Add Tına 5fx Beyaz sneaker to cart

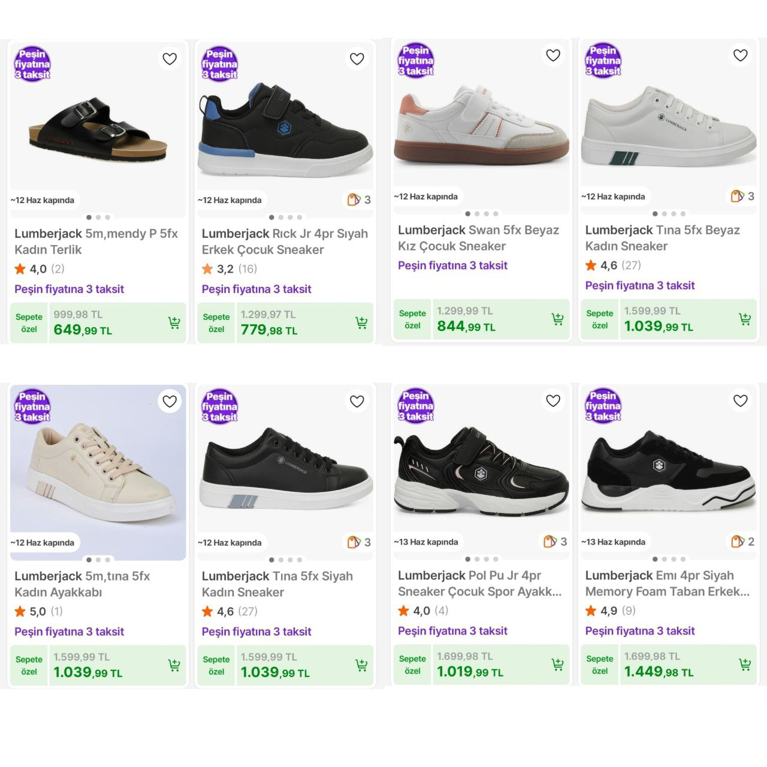(745, 319)
